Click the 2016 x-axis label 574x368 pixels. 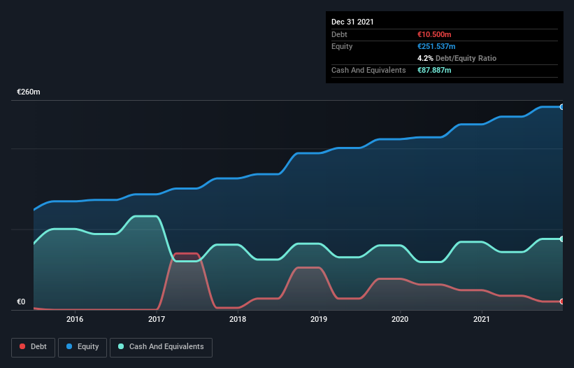click(75, 319)
